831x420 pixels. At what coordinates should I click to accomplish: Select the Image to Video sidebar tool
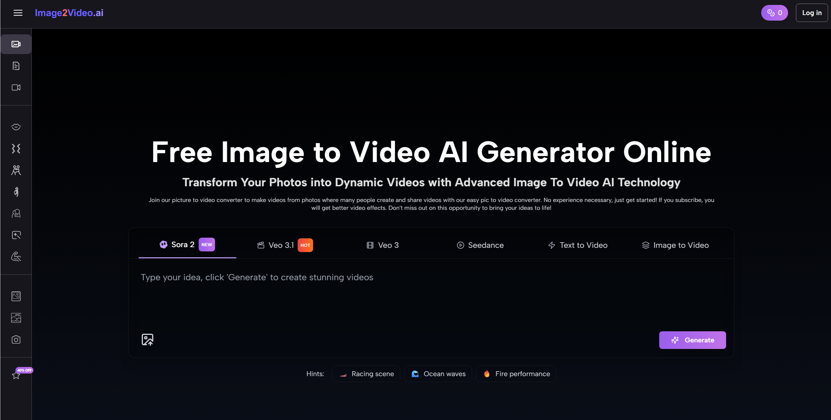(x=15, y=44)
